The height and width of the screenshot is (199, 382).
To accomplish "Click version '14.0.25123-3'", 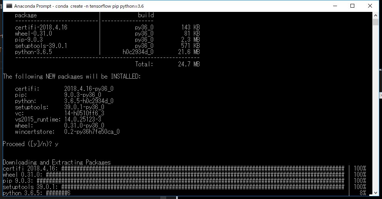I will pyautogui.click(x=83, y=119).
